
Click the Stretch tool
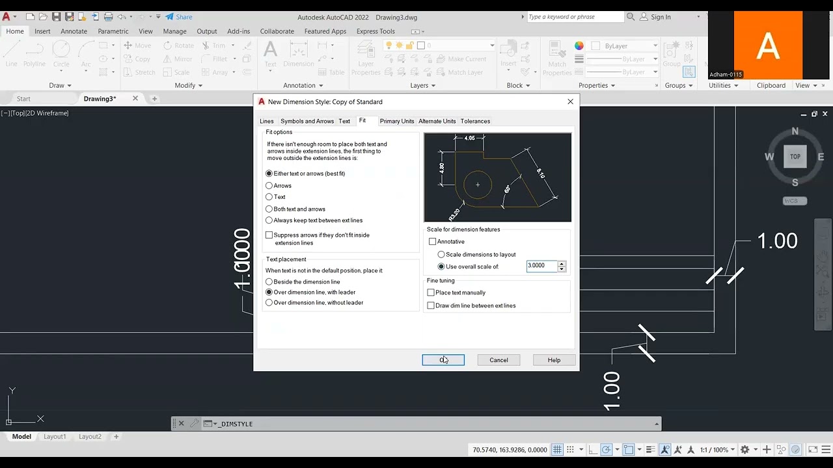coord(139,72)
